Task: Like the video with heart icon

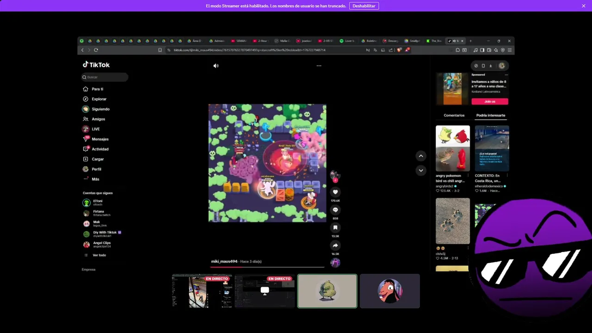Action: [x=335, y=192]
